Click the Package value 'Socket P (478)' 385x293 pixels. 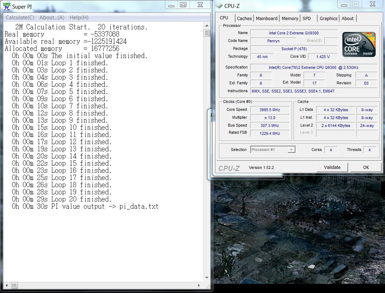294,49
